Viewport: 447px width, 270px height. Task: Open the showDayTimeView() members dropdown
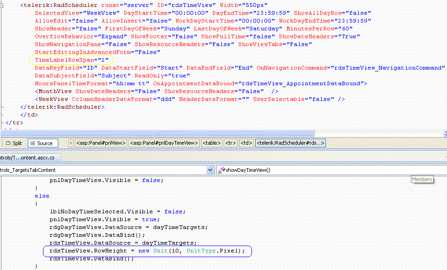331,170
